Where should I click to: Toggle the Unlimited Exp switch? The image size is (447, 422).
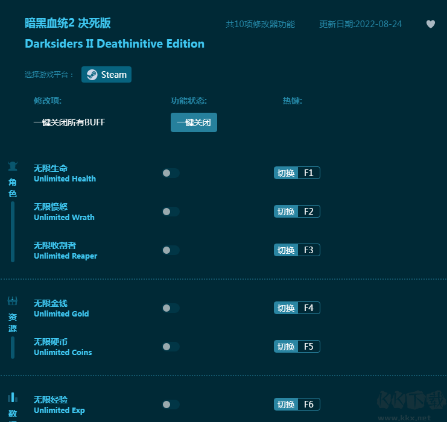170,405
